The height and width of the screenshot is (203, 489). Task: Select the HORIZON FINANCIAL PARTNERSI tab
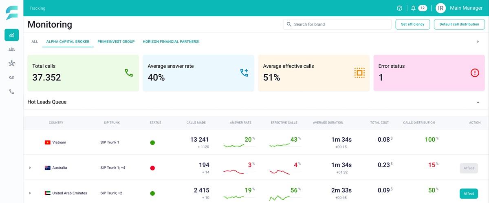point(171,41)
